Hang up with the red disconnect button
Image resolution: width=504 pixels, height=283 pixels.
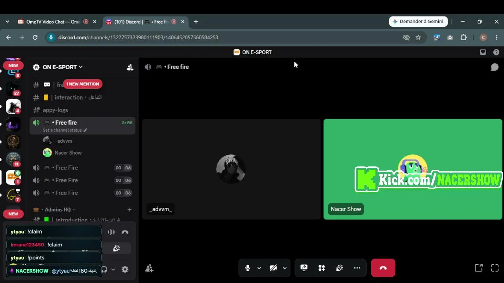coord(383,268)
